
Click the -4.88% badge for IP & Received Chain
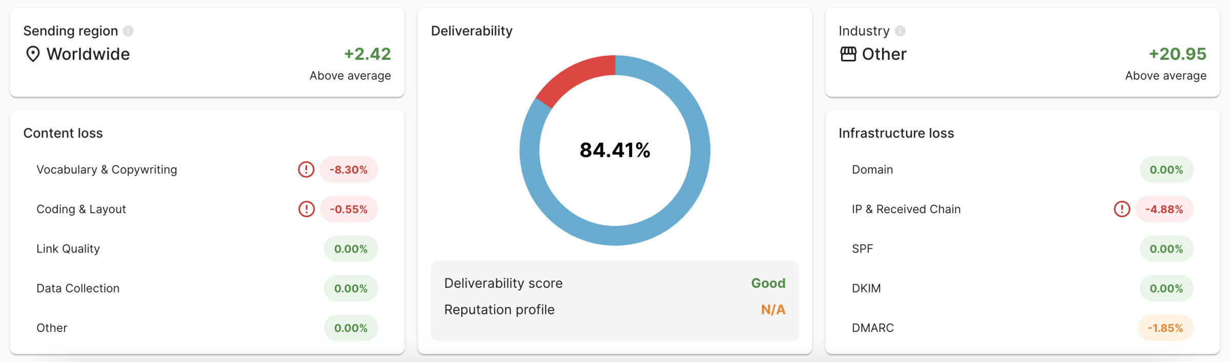[x=1165, y=209]
